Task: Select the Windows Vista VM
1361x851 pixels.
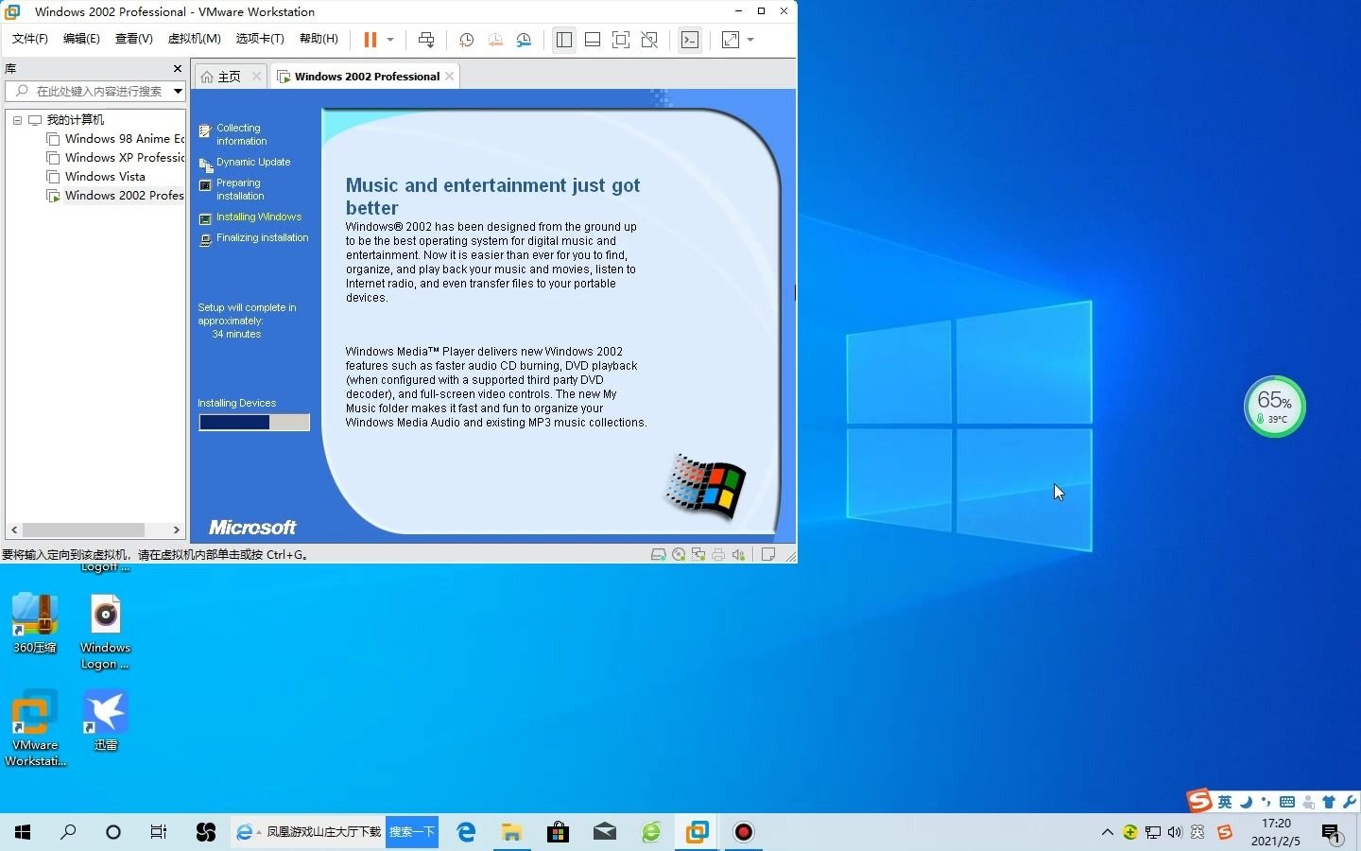Action: pos(105,177)
